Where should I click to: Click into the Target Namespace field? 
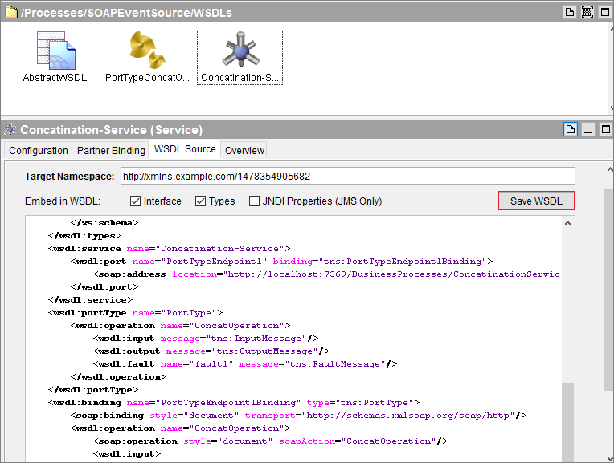[x=348, y=177]
